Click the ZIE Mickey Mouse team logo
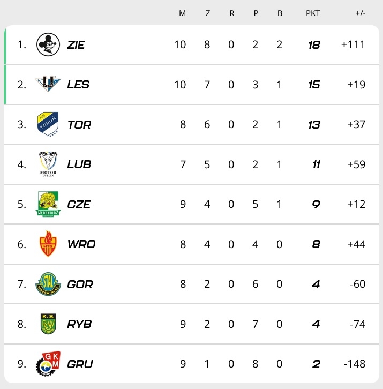The height and width of the screenshot is (389, 383). tap(48, 44)
